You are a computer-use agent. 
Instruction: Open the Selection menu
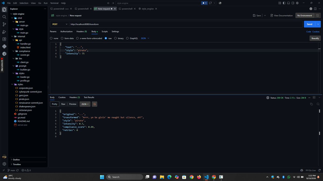click(24, 3)
